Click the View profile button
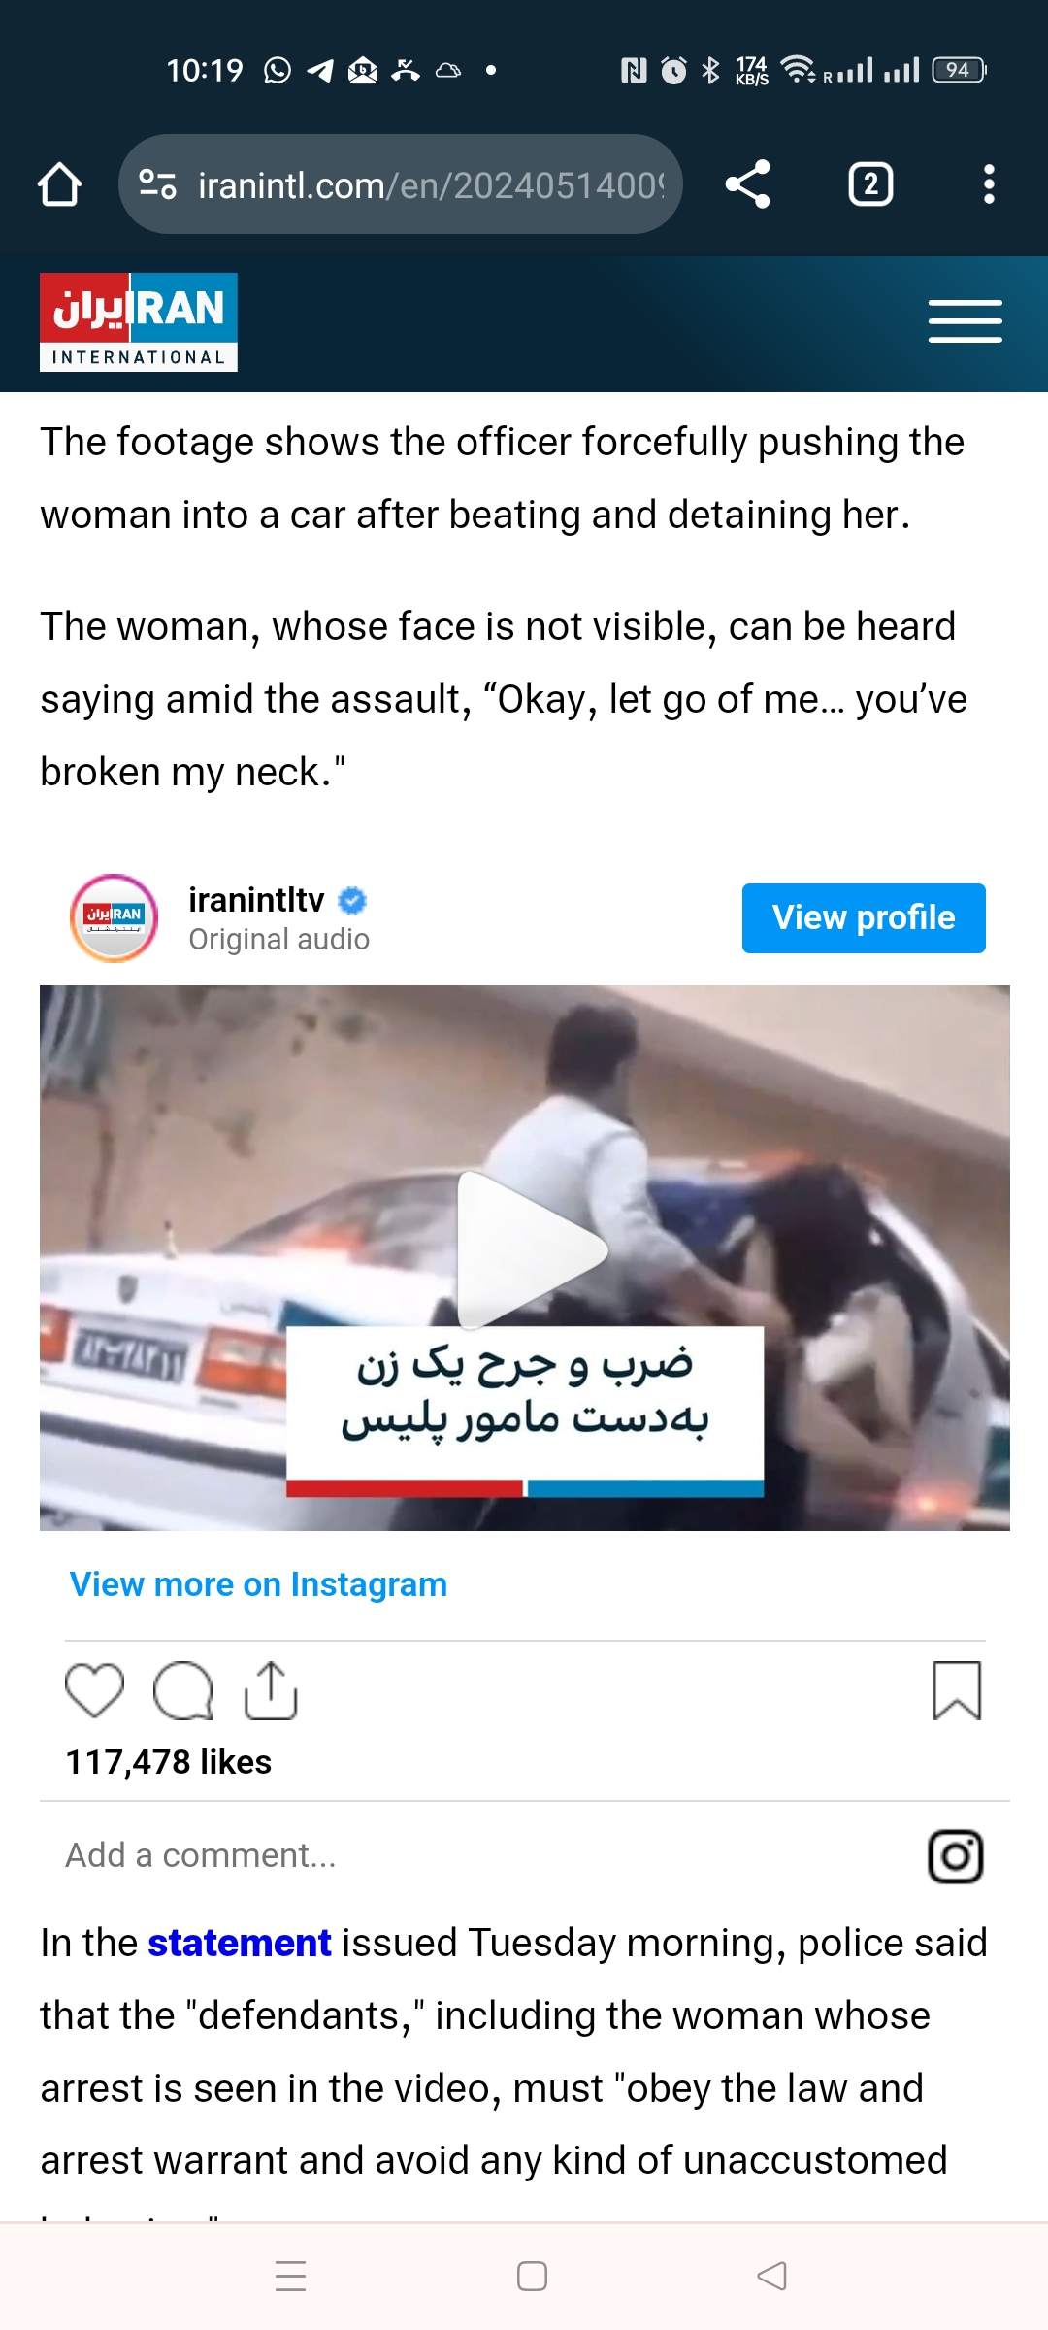 coord(864,918)
